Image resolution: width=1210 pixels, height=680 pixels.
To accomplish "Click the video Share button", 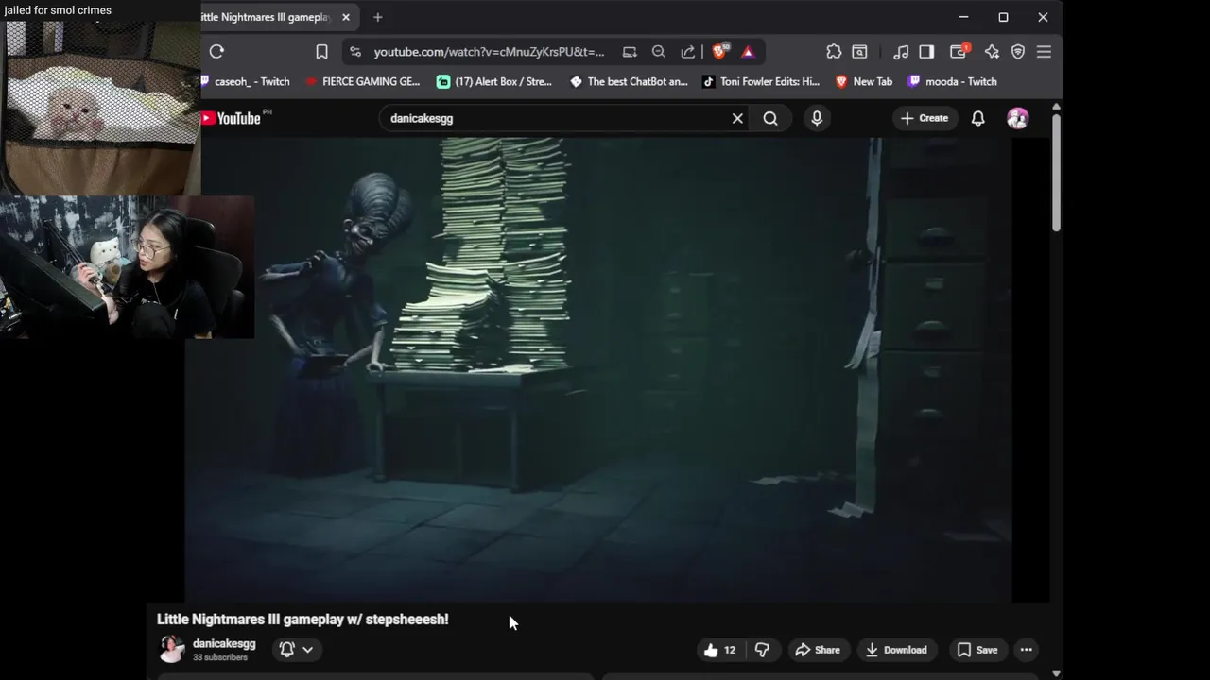I will [818, 650].
